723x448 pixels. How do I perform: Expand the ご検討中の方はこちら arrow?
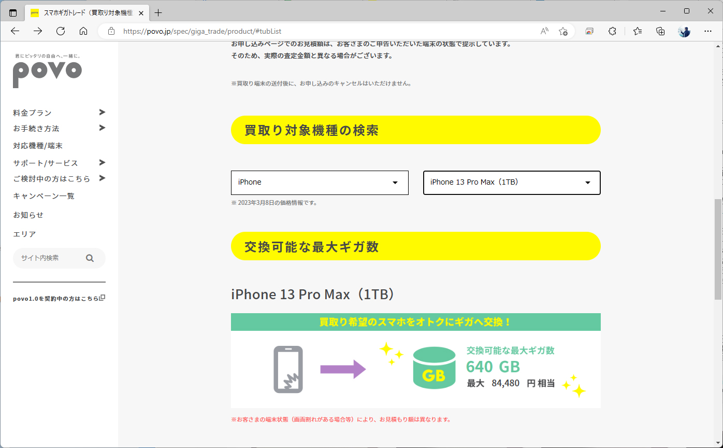tap(102, 178)
